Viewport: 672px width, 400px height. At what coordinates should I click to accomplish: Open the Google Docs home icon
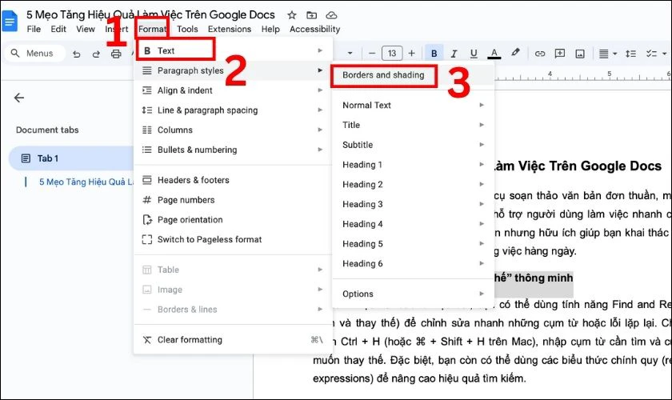(x=10, y=21)
